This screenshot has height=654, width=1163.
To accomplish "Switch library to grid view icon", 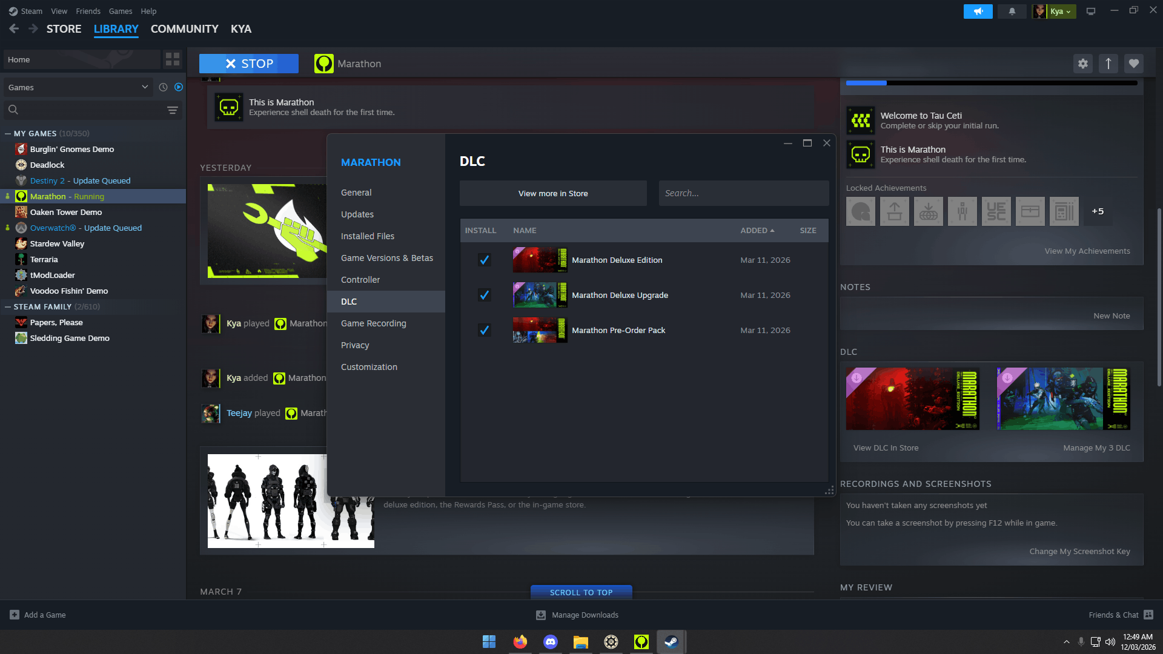I will tap(173, 59).
